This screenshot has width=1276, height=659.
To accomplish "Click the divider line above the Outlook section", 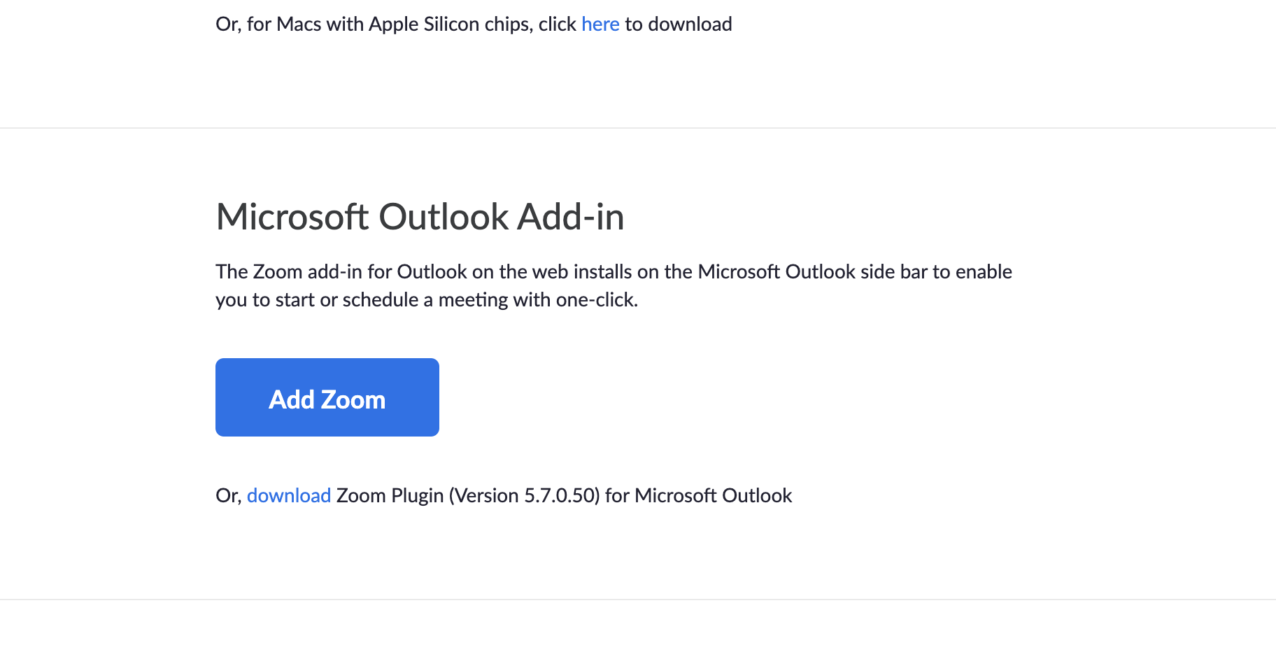I will coord(638,128).
